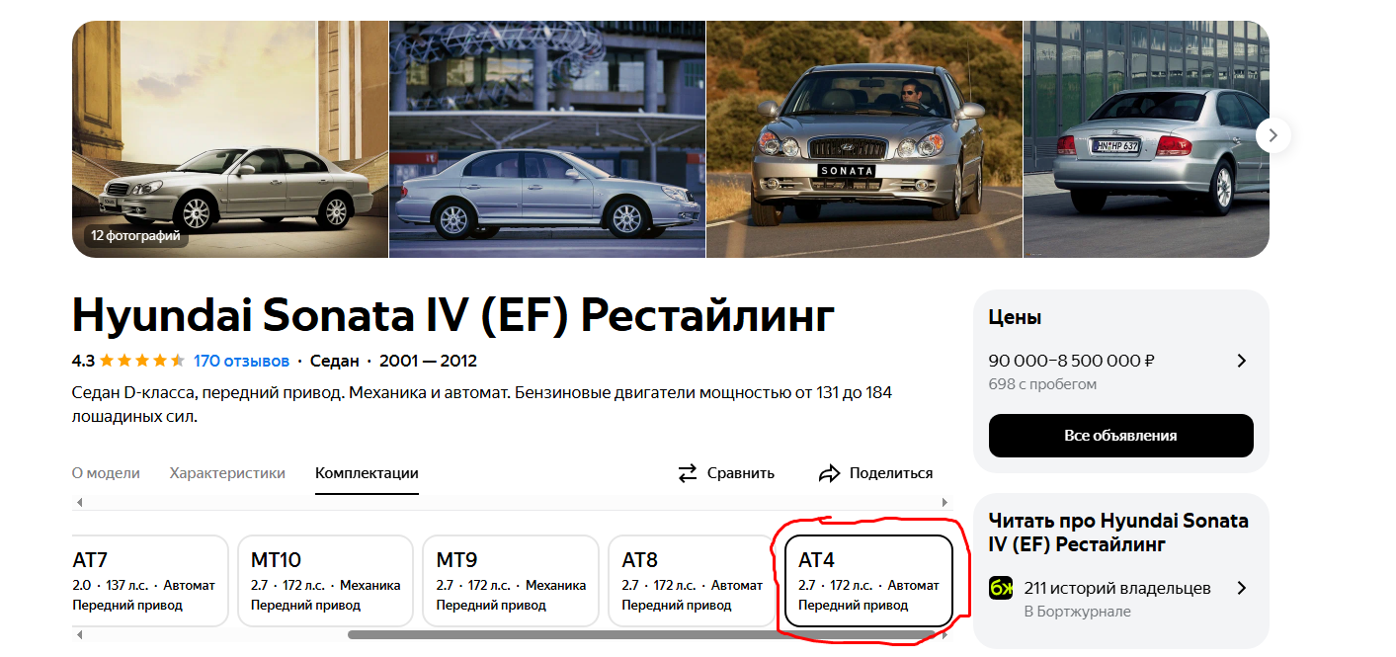Click upper scrollbar right arrow
Image resolution: width=1396 pixels, height=657 pixels.
coord(944,503)
